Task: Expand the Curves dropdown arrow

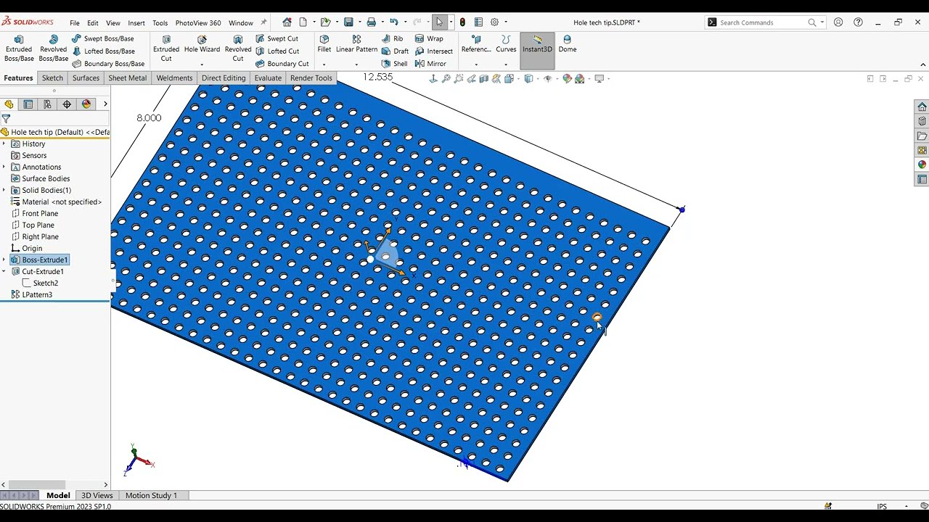Action: [506, 65]
